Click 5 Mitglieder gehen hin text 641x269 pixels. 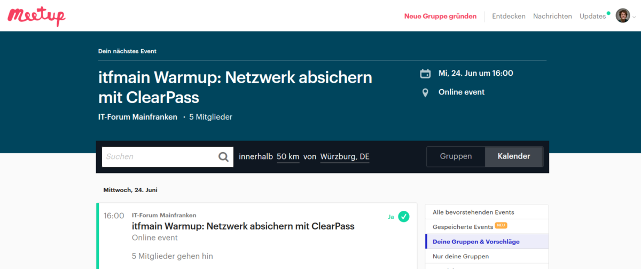click(x=173, y=256)
